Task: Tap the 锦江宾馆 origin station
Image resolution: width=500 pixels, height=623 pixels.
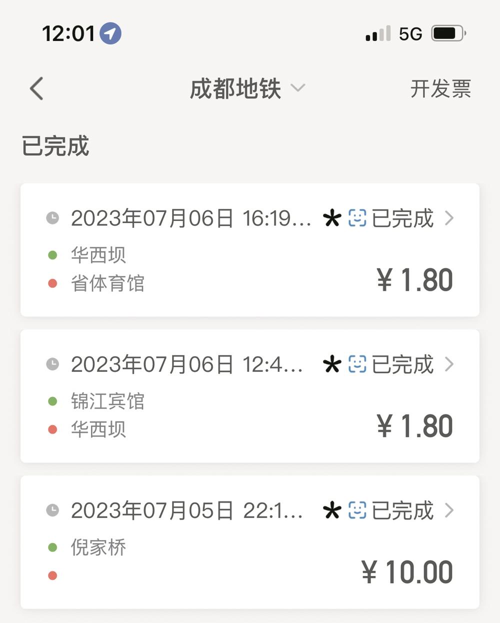Action: coord(107,401)
